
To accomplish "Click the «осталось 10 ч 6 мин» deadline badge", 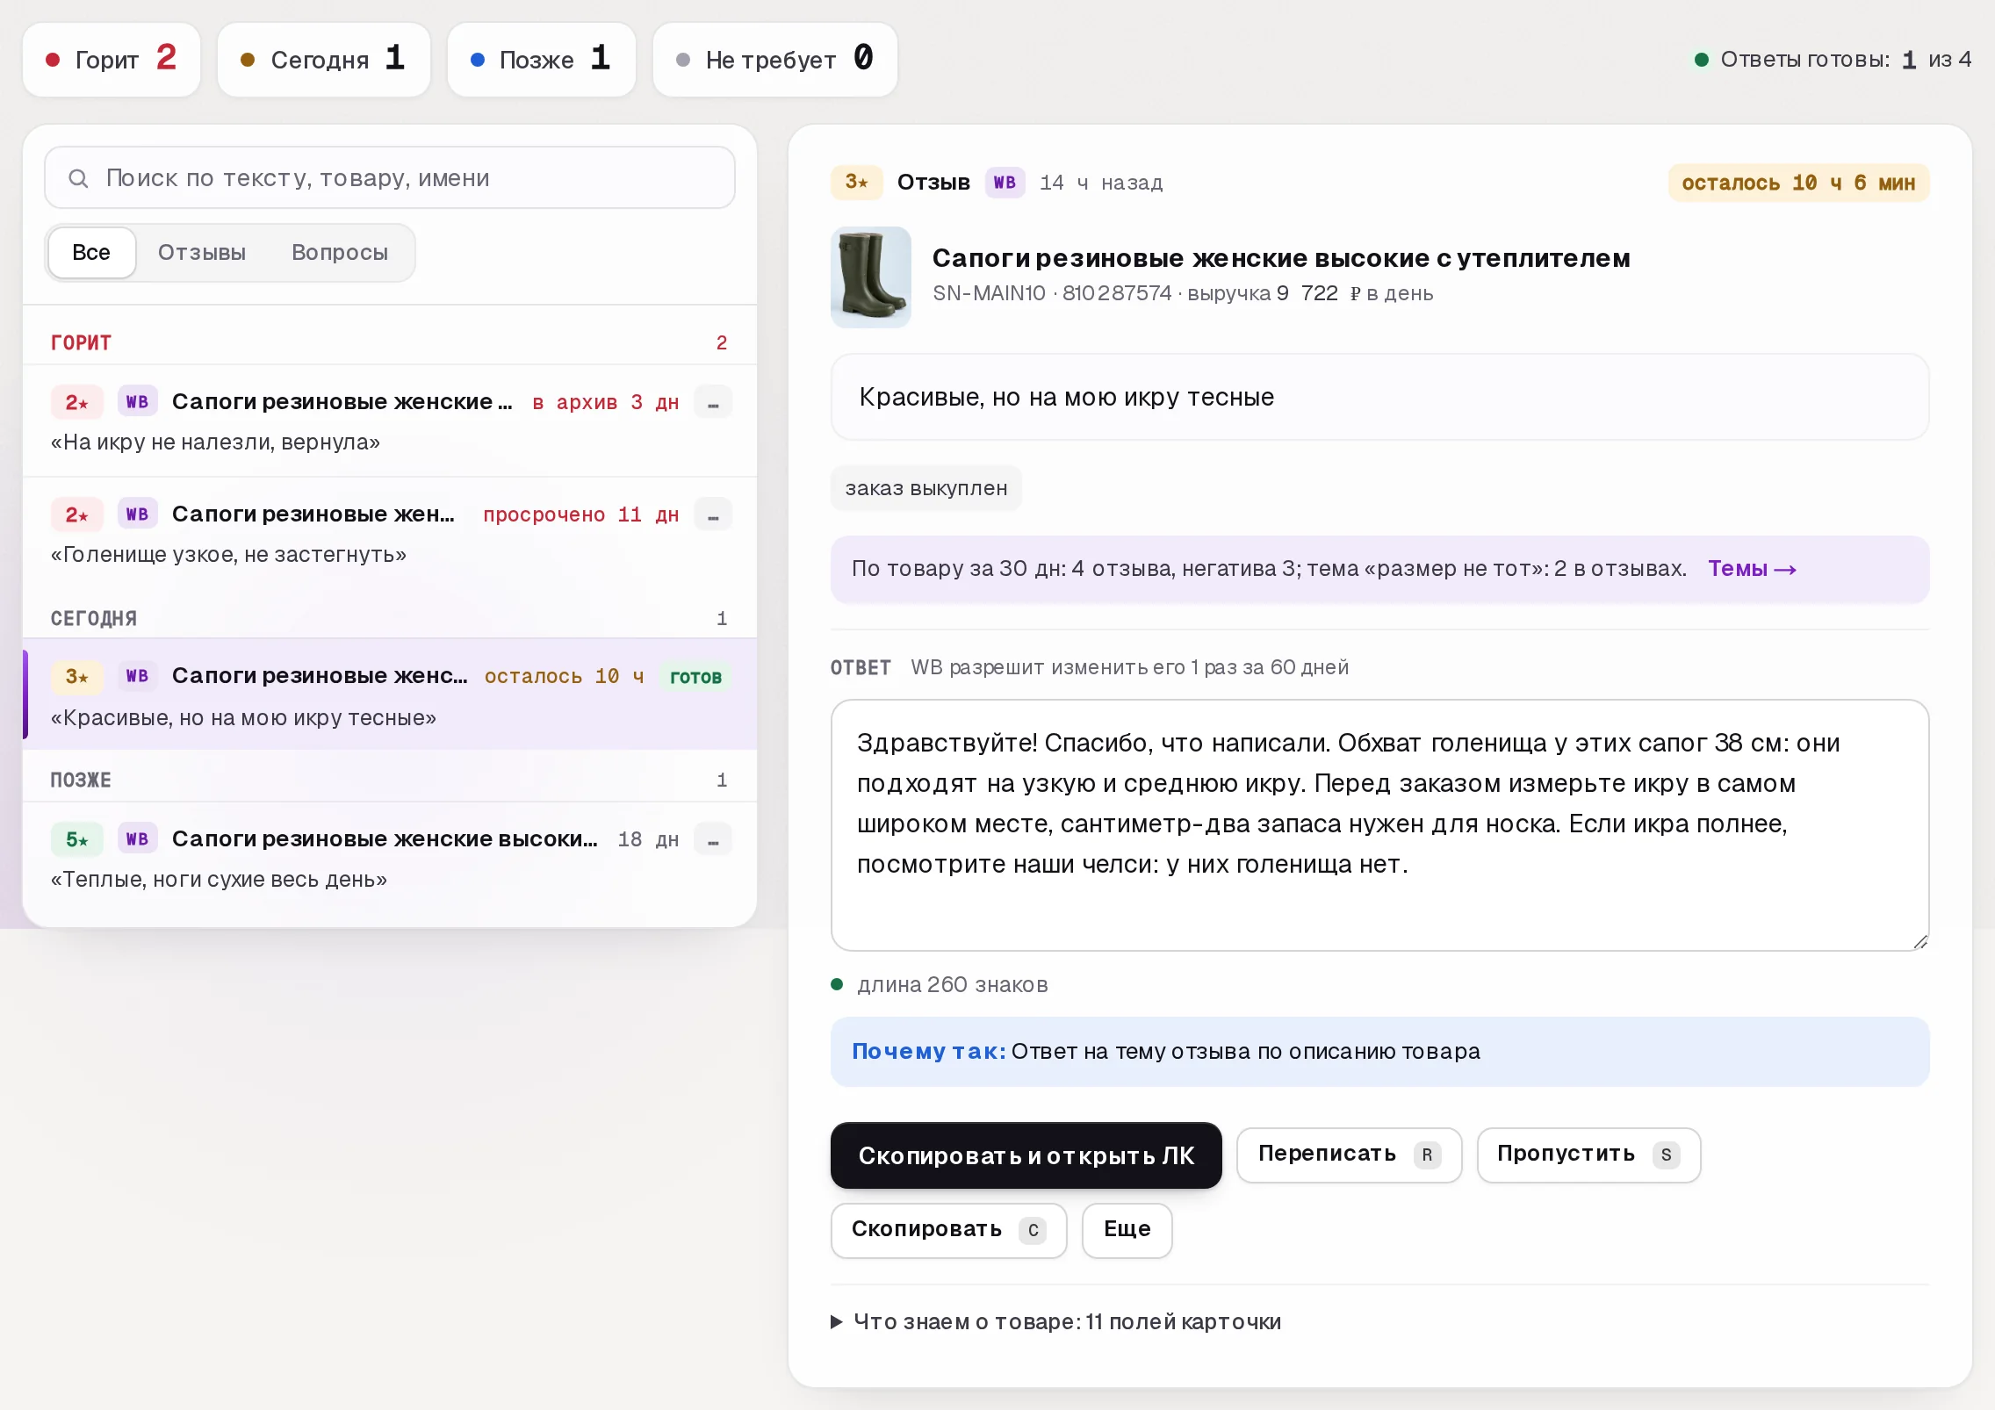I will click(1798, 183).
